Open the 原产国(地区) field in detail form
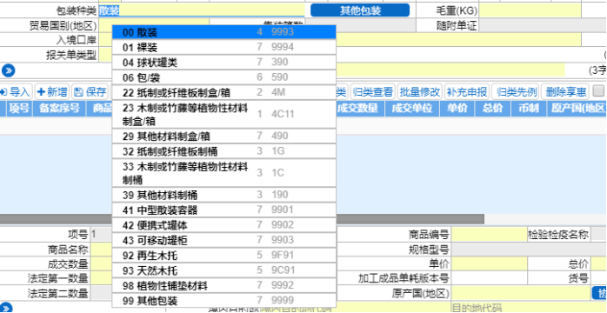The height and width of the screenshot is (313, 607). [521, 293]
